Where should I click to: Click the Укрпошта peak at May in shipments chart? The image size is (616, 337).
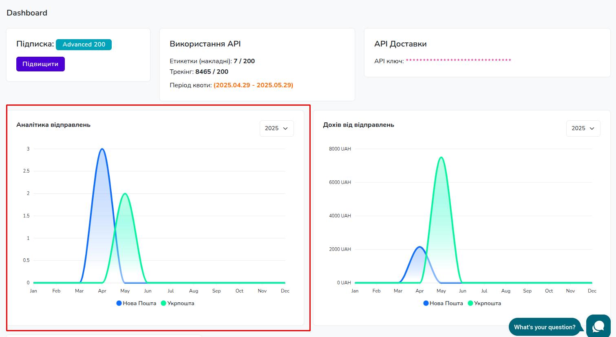(x=125, y=194)
